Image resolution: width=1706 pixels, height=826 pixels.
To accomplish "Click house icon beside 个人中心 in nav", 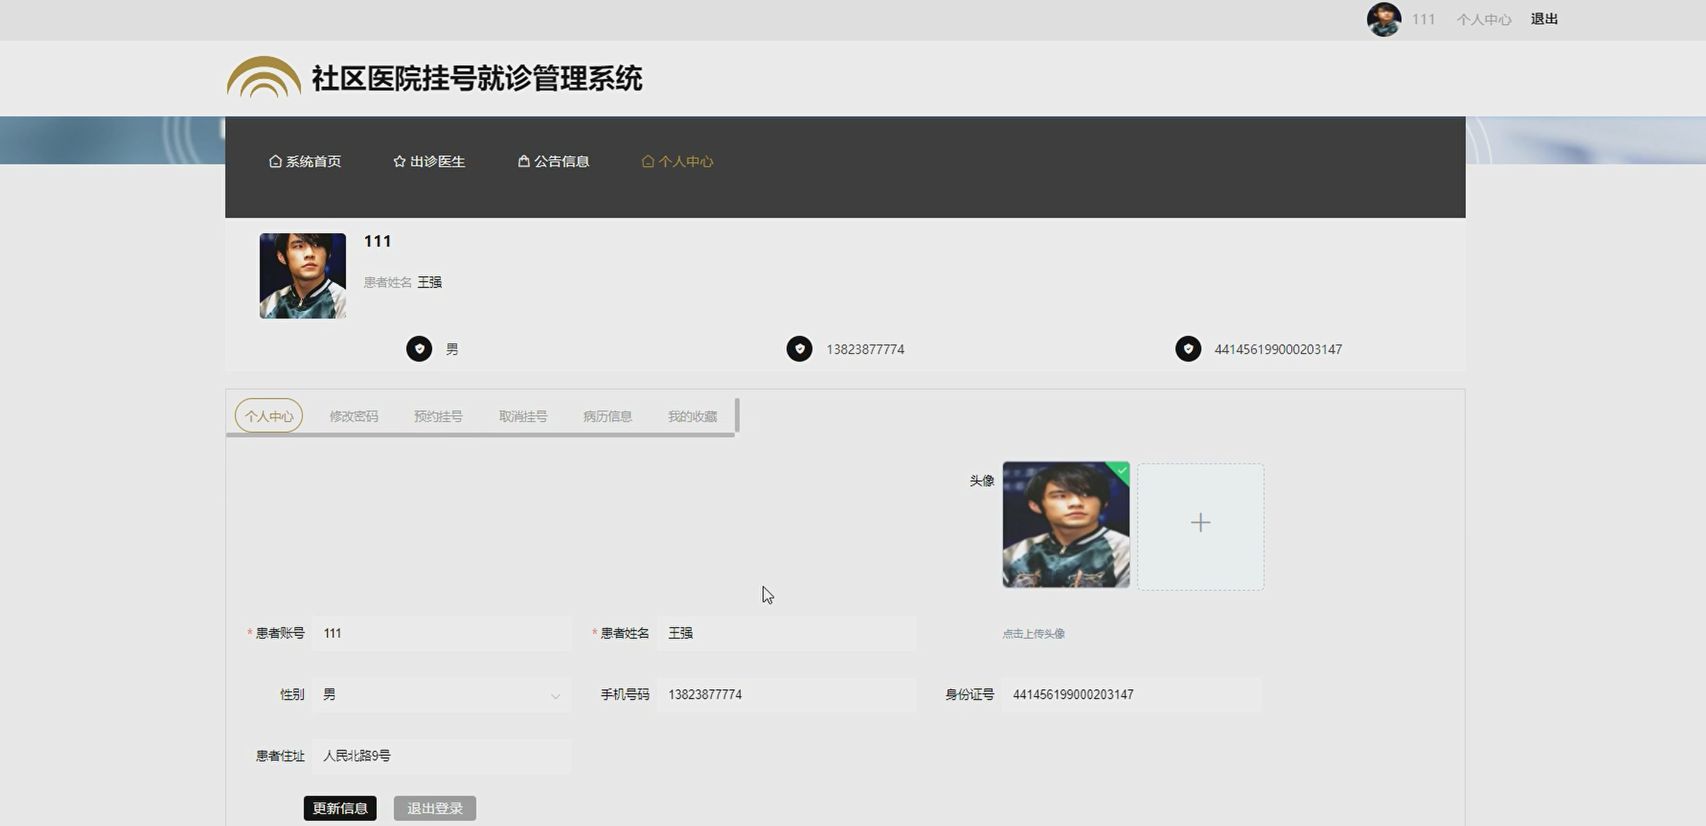I will click(648, 161).
